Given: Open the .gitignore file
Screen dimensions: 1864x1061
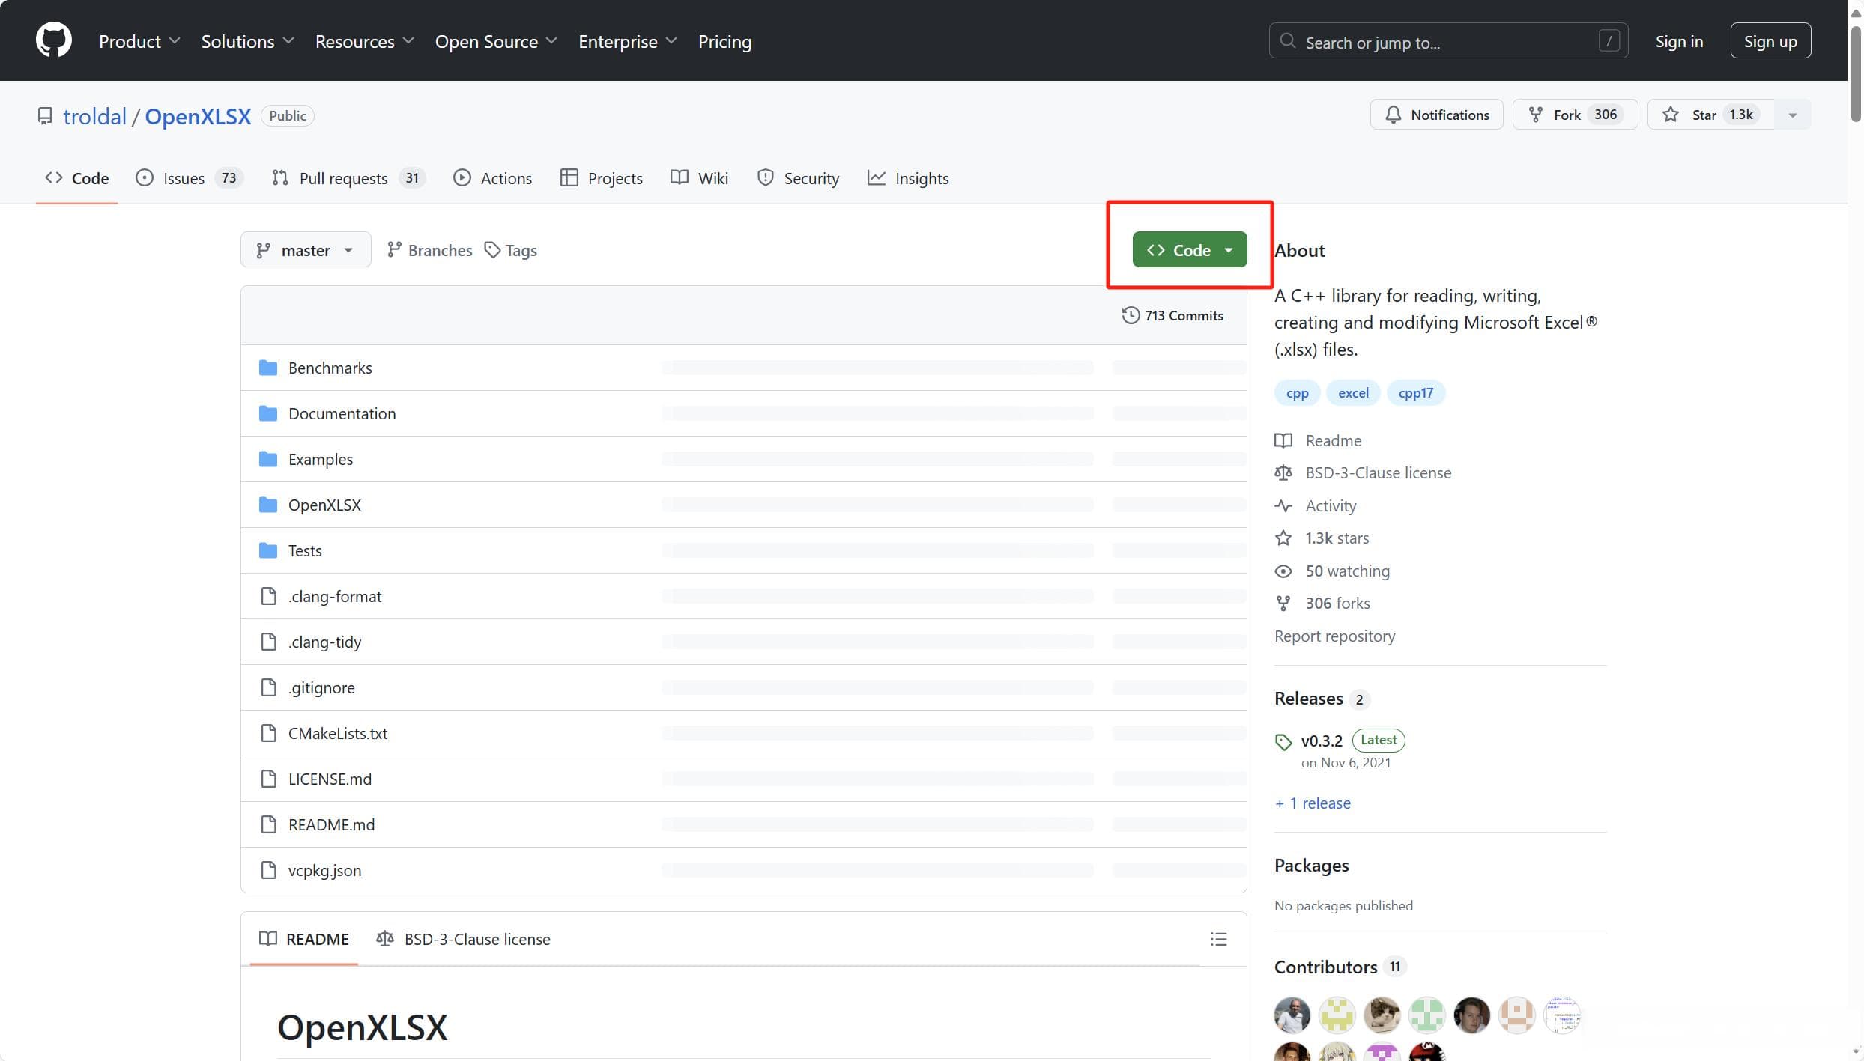Looking at the screenshot, I should click(x=321, y=687).
